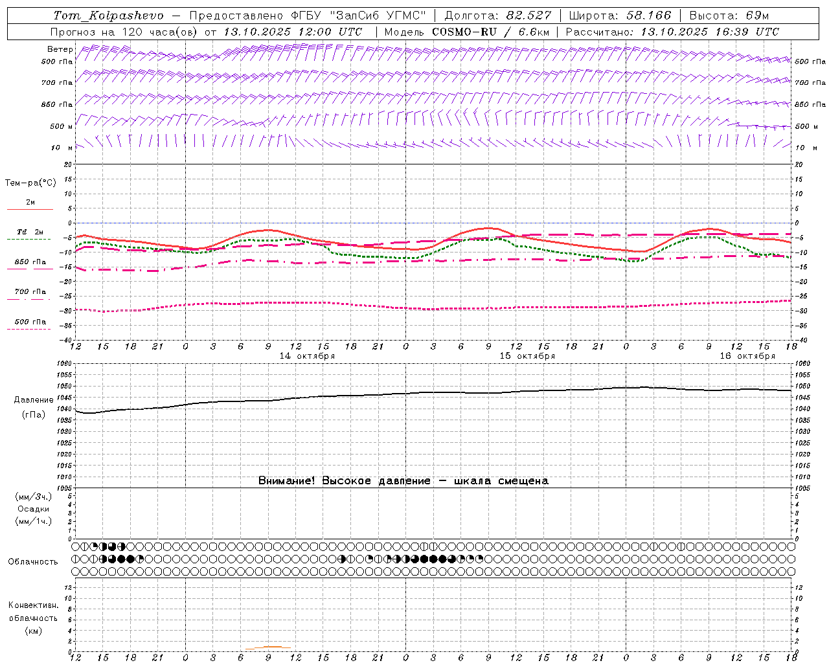The width and height of the screenshot is (829, 663).
Task: Click the (км) unit label for convective cloud
Action: click(x=34, y=631)
